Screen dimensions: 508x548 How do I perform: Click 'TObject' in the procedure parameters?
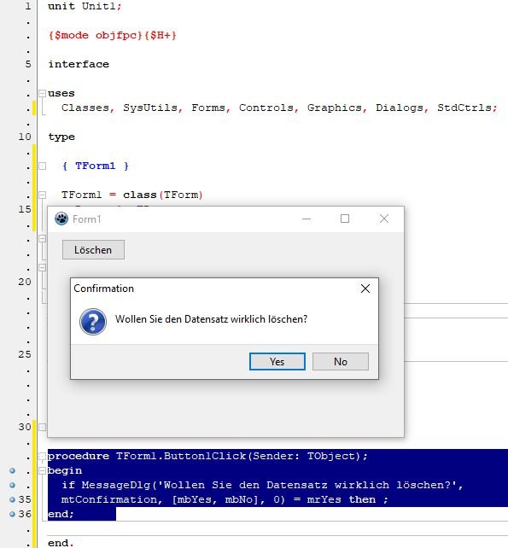331,456
